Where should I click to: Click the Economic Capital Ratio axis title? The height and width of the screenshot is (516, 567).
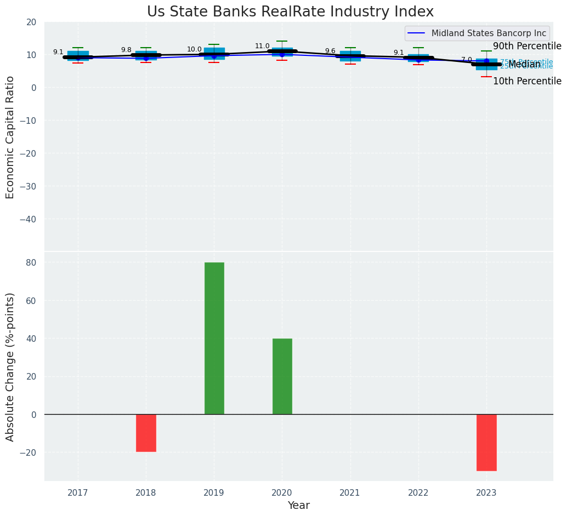(x=10, y=137)
